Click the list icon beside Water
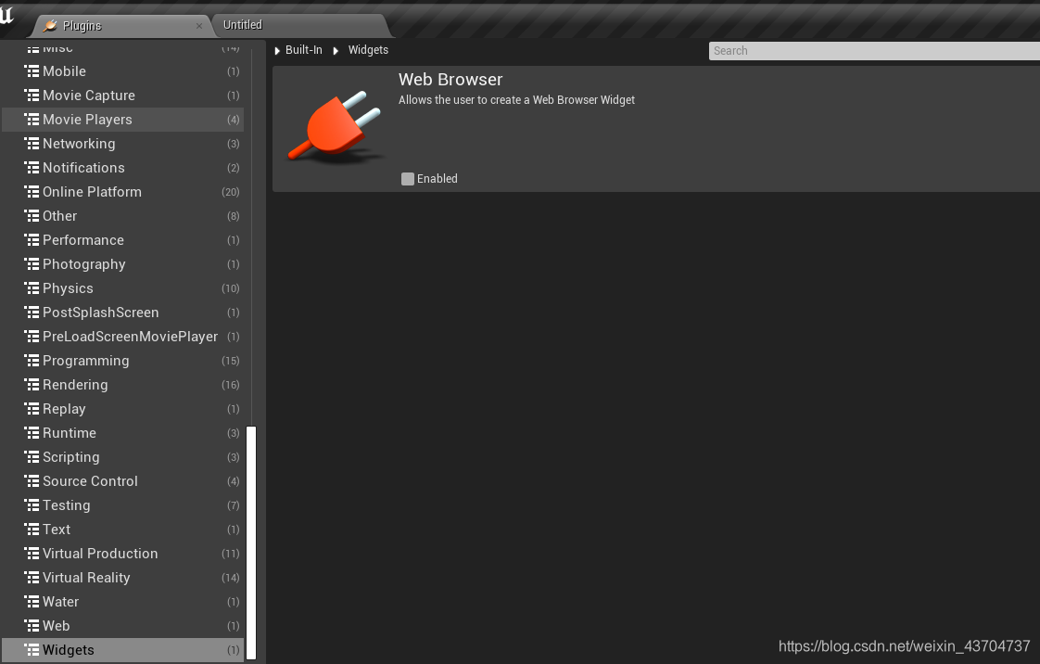Screen dimensions: 1040x664 (32, 602)
